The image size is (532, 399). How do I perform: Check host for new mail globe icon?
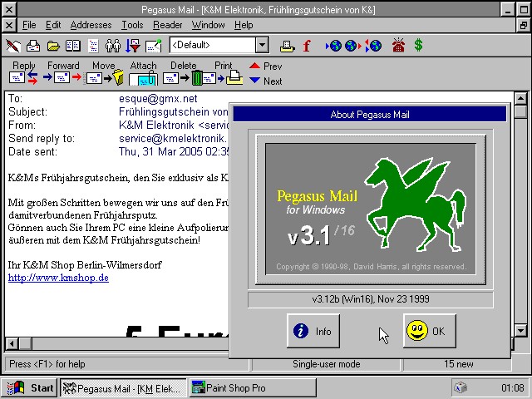pos(333,46)
